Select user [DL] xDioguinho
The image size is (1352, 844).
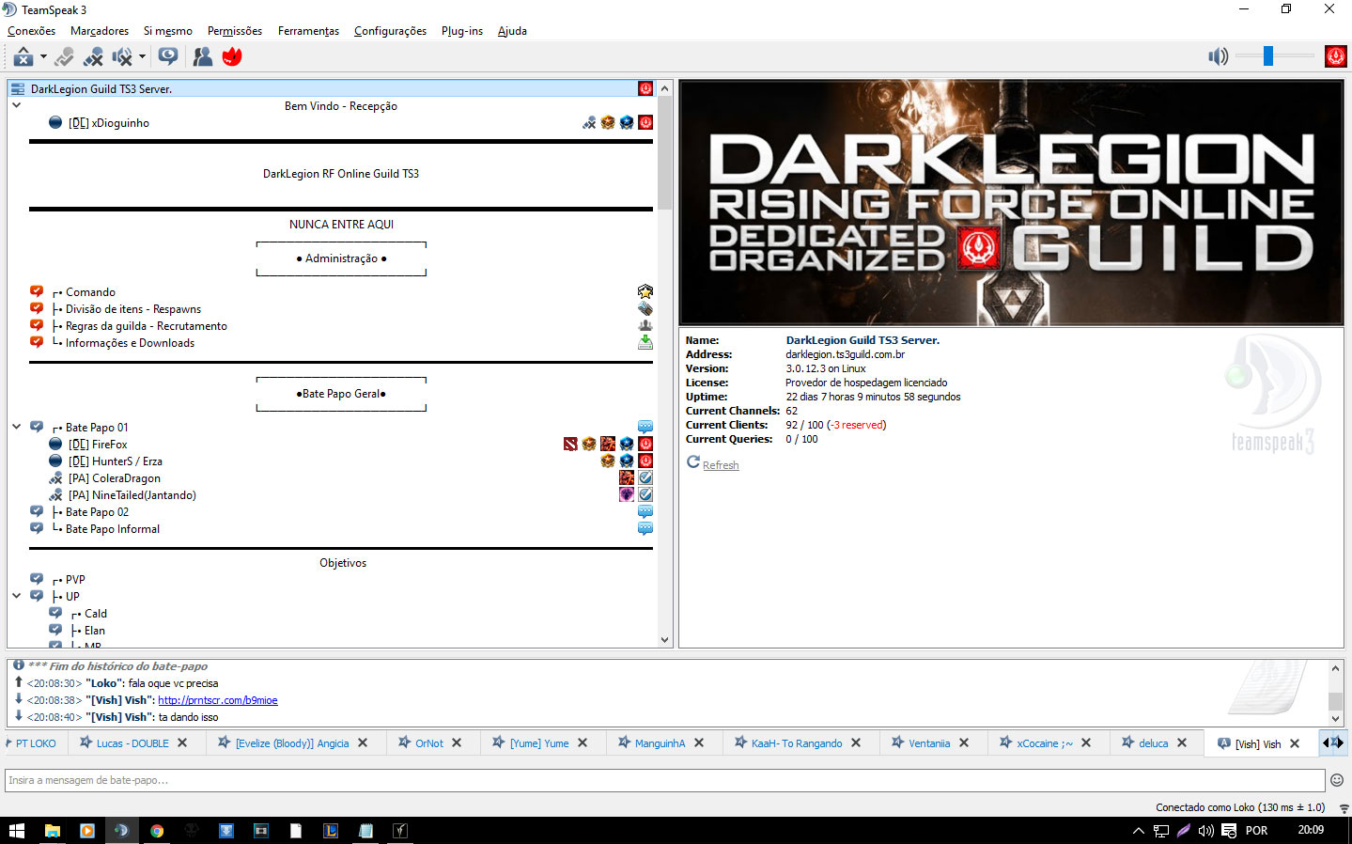click(108, 123)
